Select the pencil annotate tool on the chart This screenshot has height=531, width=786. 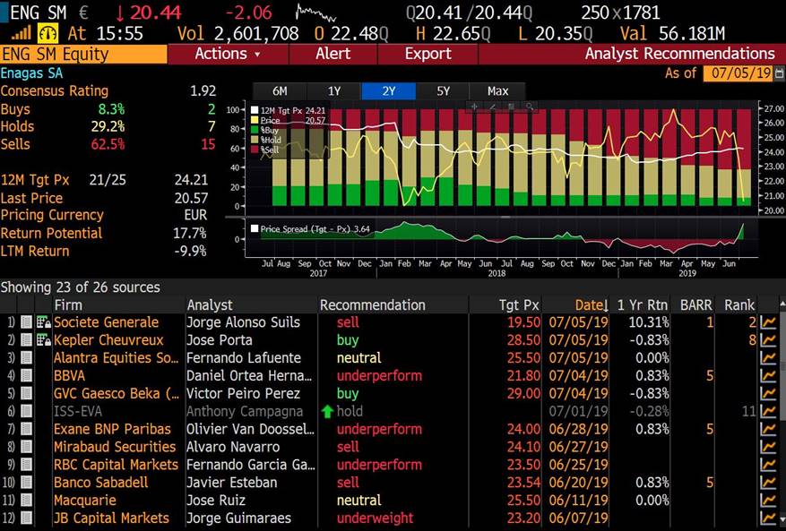(492, 107)
